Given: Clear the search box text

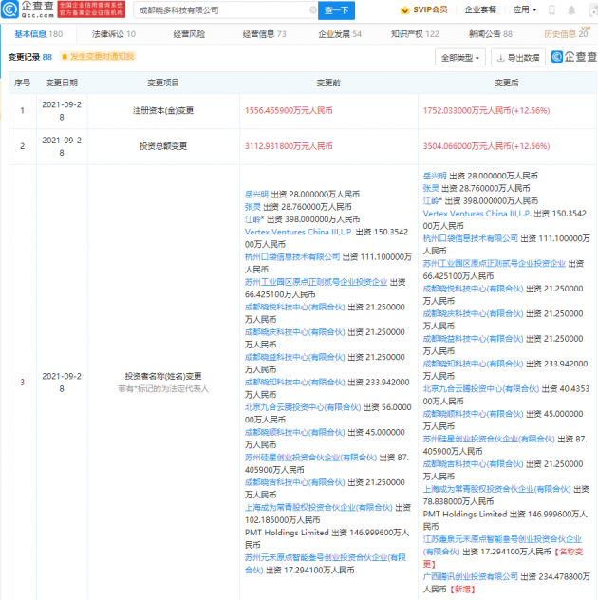Looking at the screenshot, I should click(x=313, y=9).
